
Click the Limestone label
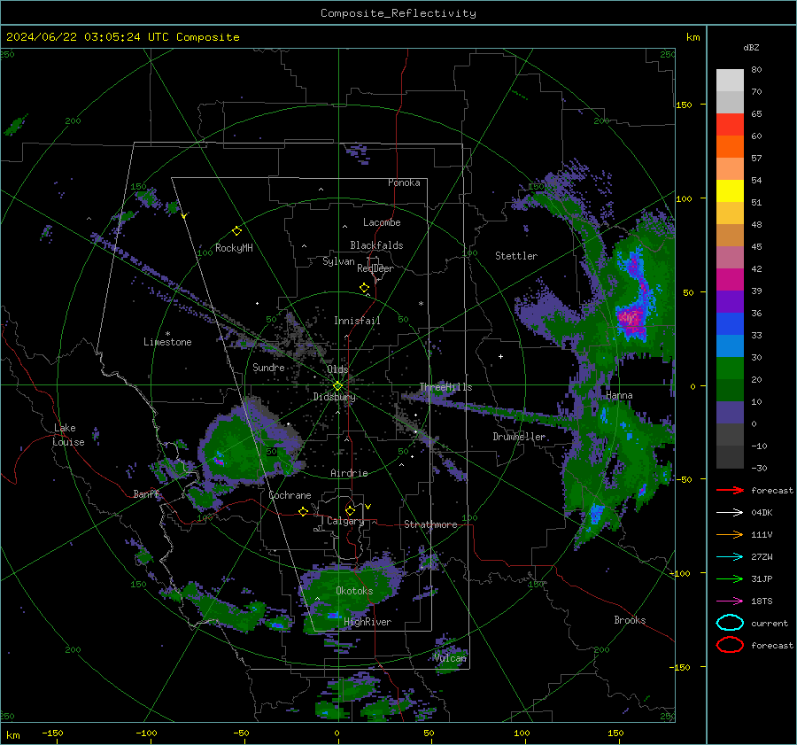point(167,342)
